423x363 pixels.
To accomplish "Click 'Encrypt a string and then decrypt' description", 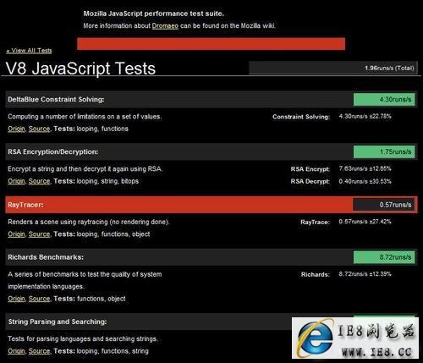I will point(85,169).
